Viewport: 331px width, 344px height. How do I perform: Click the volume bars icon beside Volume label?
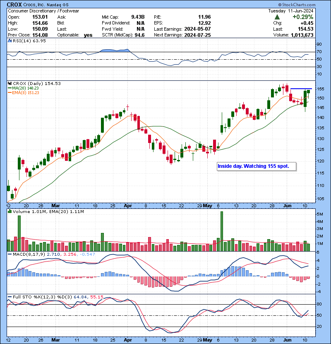10,211
